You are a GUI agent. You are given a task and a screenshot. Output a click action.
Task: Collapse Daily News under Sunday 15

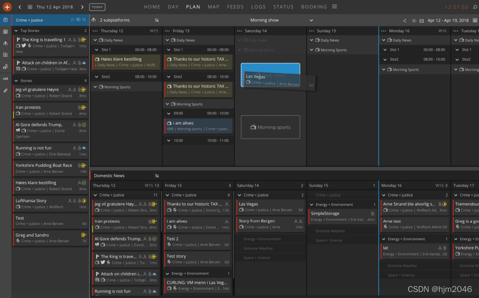tap(312, 40)
